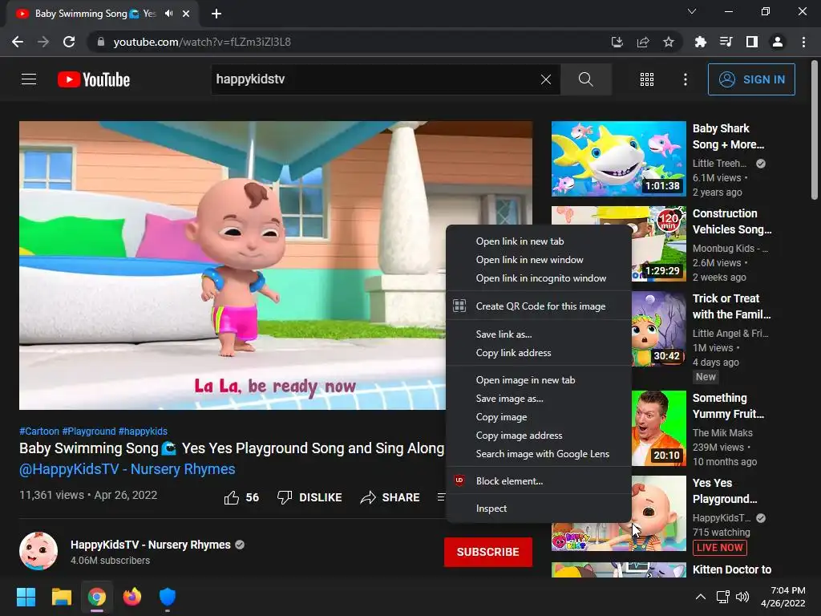Click the SHARE arrow button
This screenshot has width=821, height=616.
390,497
